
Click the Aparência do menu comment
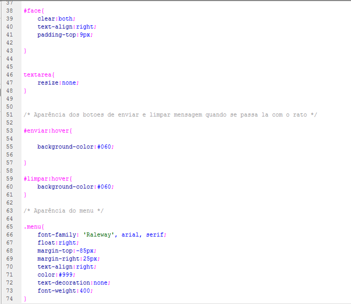(63, 210)
